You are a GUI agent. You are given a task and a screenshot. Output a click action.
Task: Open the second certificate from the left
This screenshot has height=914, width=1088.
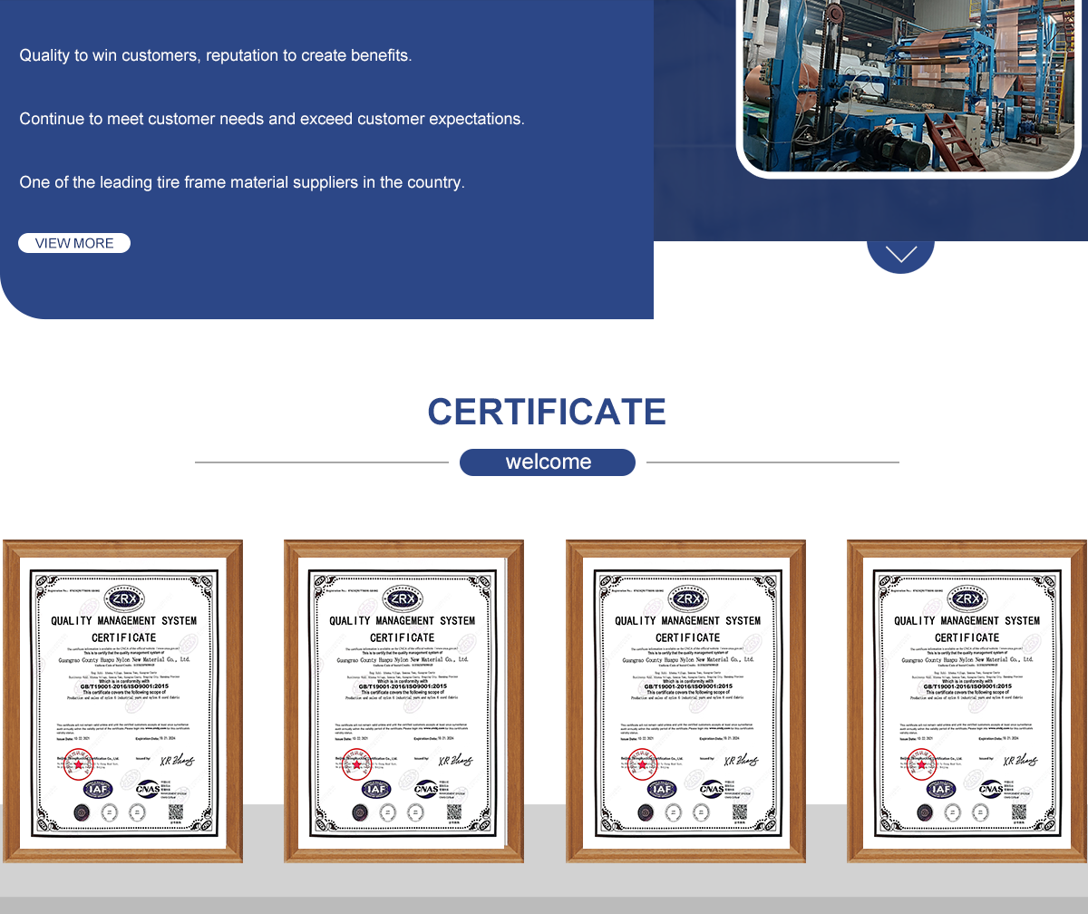pos(404,701)
